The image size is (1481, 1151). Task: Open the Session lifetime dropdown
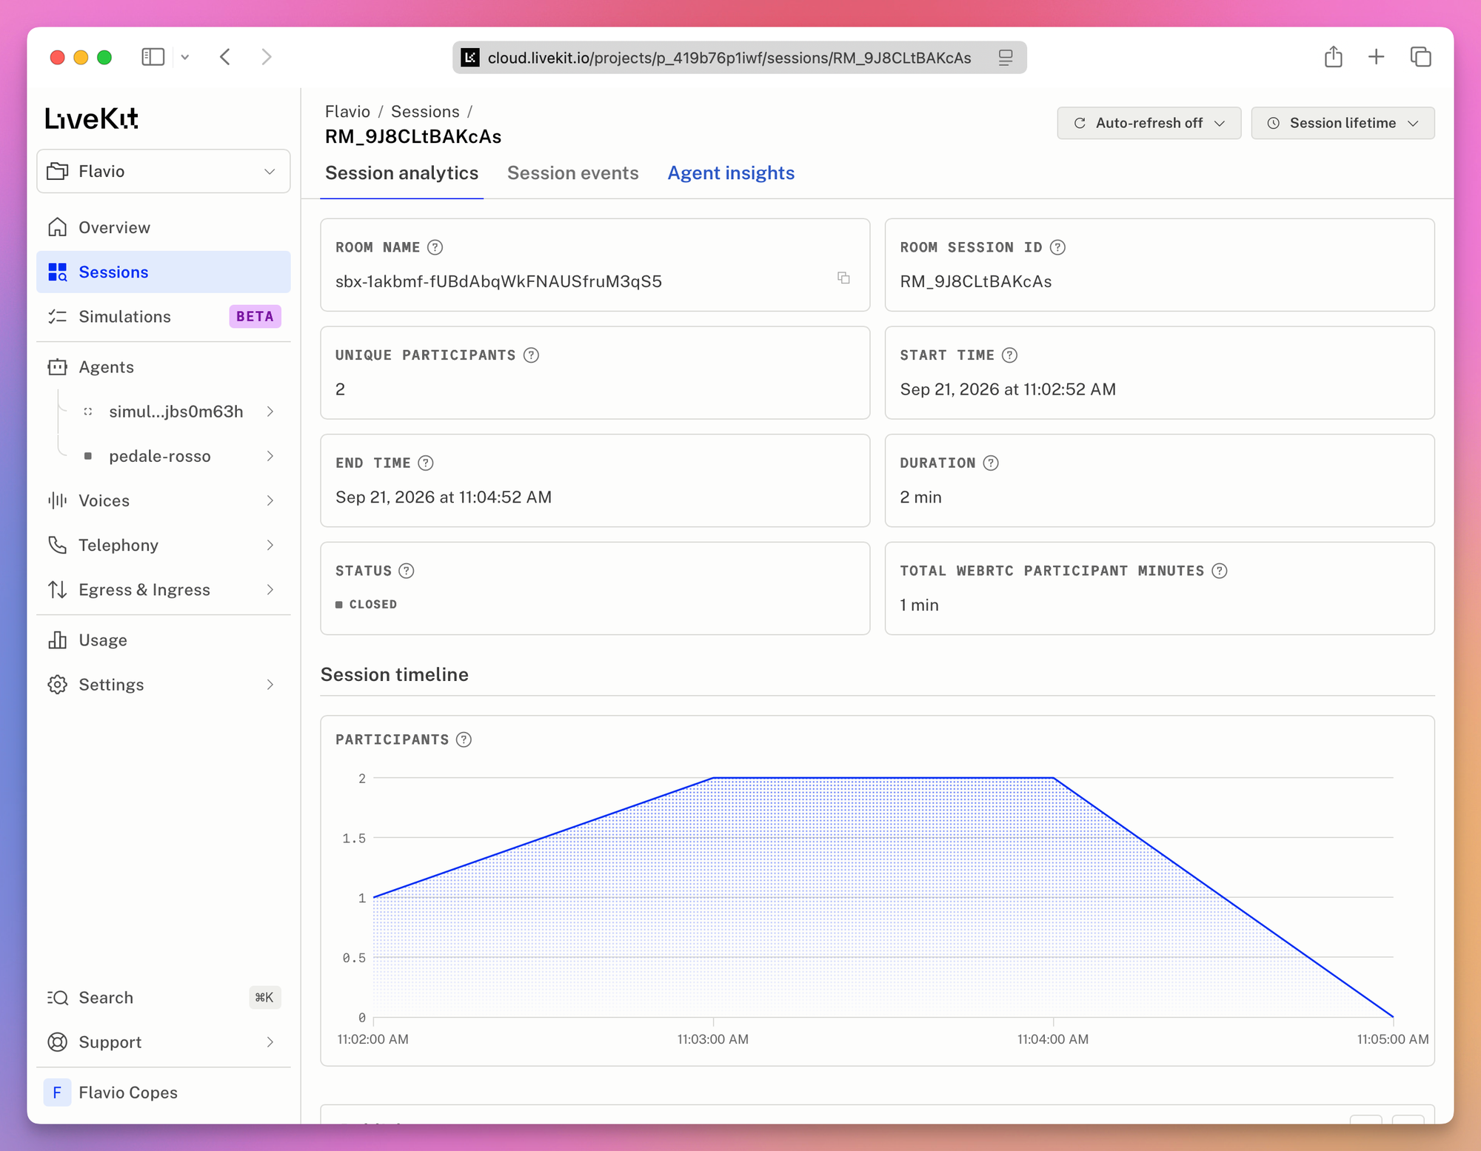click(x=1343, y=123)
